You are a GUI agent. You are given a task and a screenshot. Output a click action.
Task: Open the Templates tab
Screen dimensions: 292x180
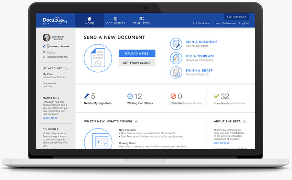[141, 21]
